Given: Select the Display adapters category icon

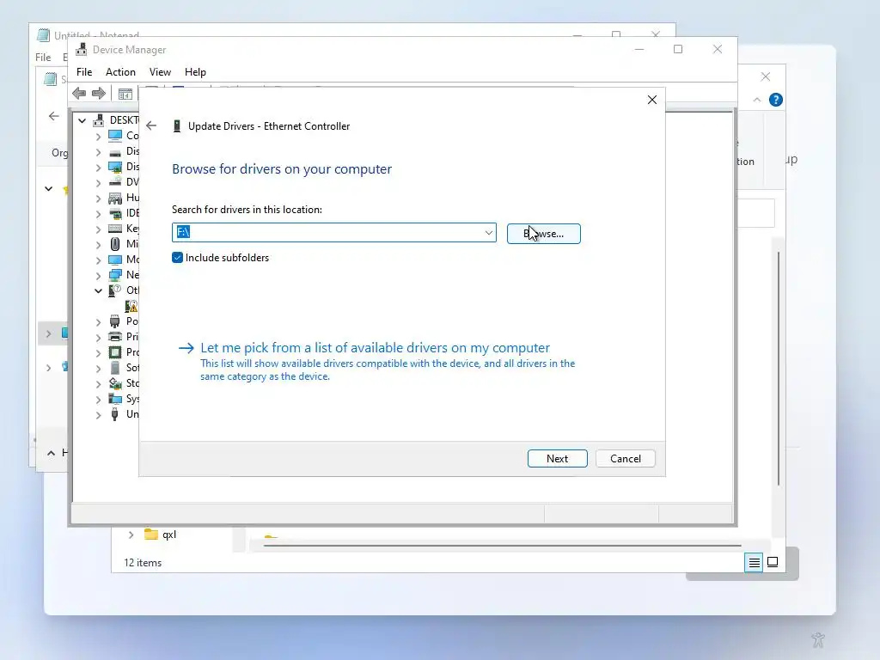Looking at the screenshot, I should (115, 167).
